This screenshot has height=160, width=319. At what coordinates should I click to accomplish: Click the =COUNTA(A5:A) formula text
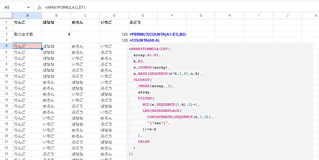pos(144,40)
